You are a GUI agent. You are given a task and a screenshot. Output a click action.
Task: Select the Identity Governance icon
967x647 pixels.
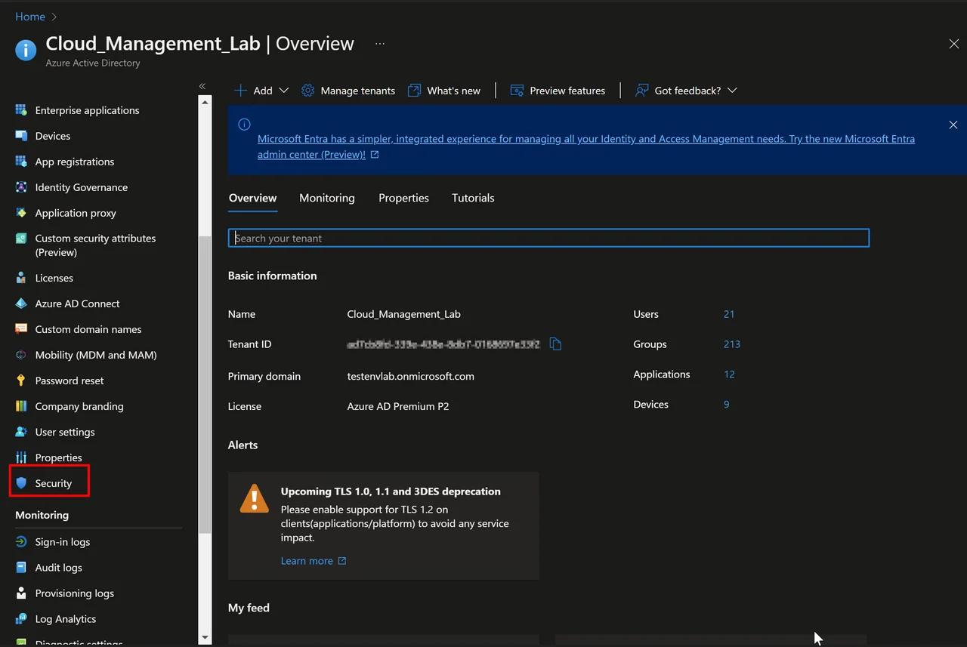pyautogui.click(x=21, y=187)
